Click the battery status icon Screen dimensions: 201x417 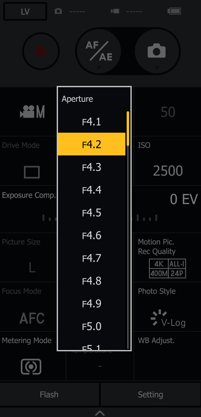coord(174,11)
